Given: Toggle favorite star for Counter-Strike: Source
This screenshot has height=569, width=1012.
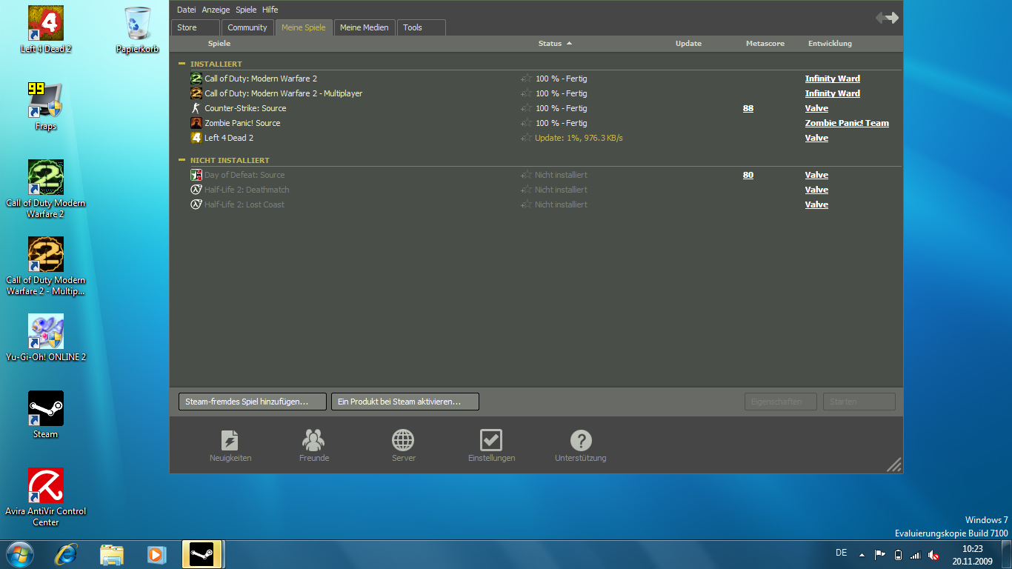Looking at the screenshot, I should pyautogui.click(x=527, y=108).
